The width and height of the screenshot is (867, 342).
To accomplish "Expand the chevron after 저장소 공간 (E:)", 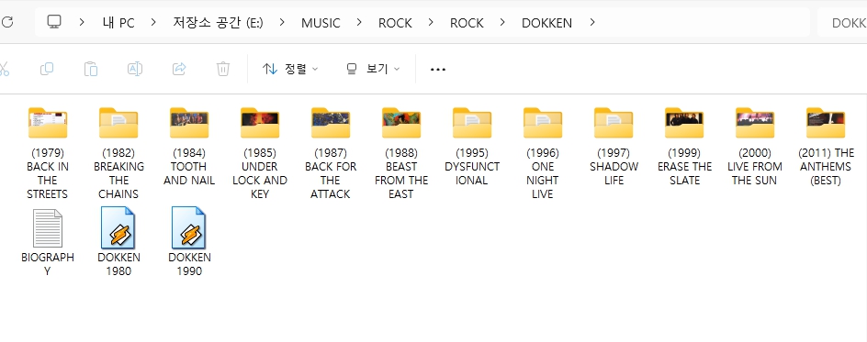I will point(282,23).
